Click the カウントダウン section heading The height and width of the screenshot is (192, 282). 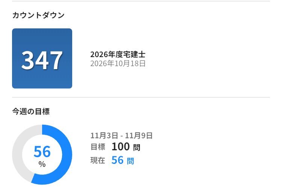(38, 15)
